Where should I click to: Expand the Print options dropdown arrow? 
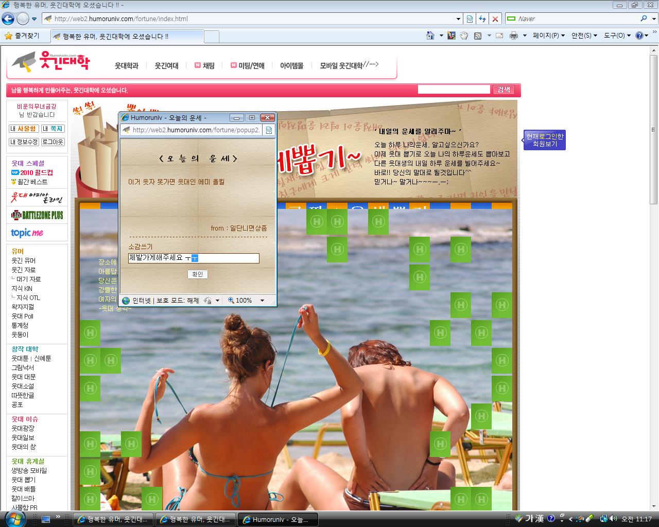(525, 36)
